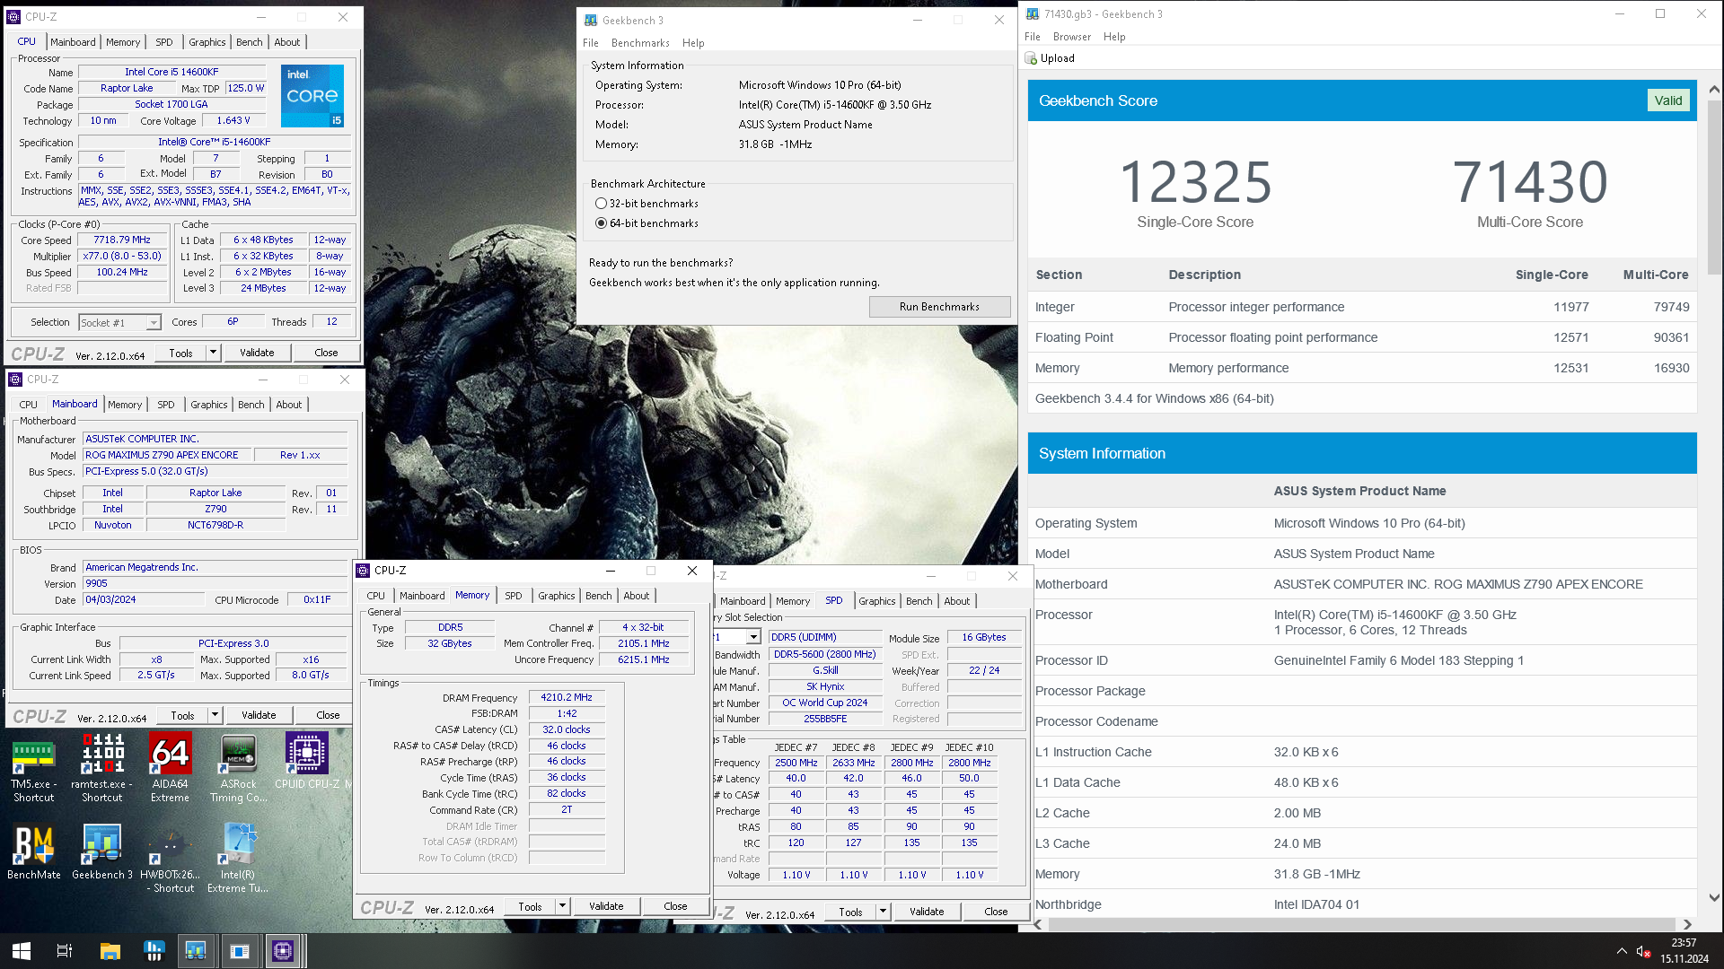Click Validate in top CPU-Z window
The height and width of the screenshot is (969, 1724).
257,353
